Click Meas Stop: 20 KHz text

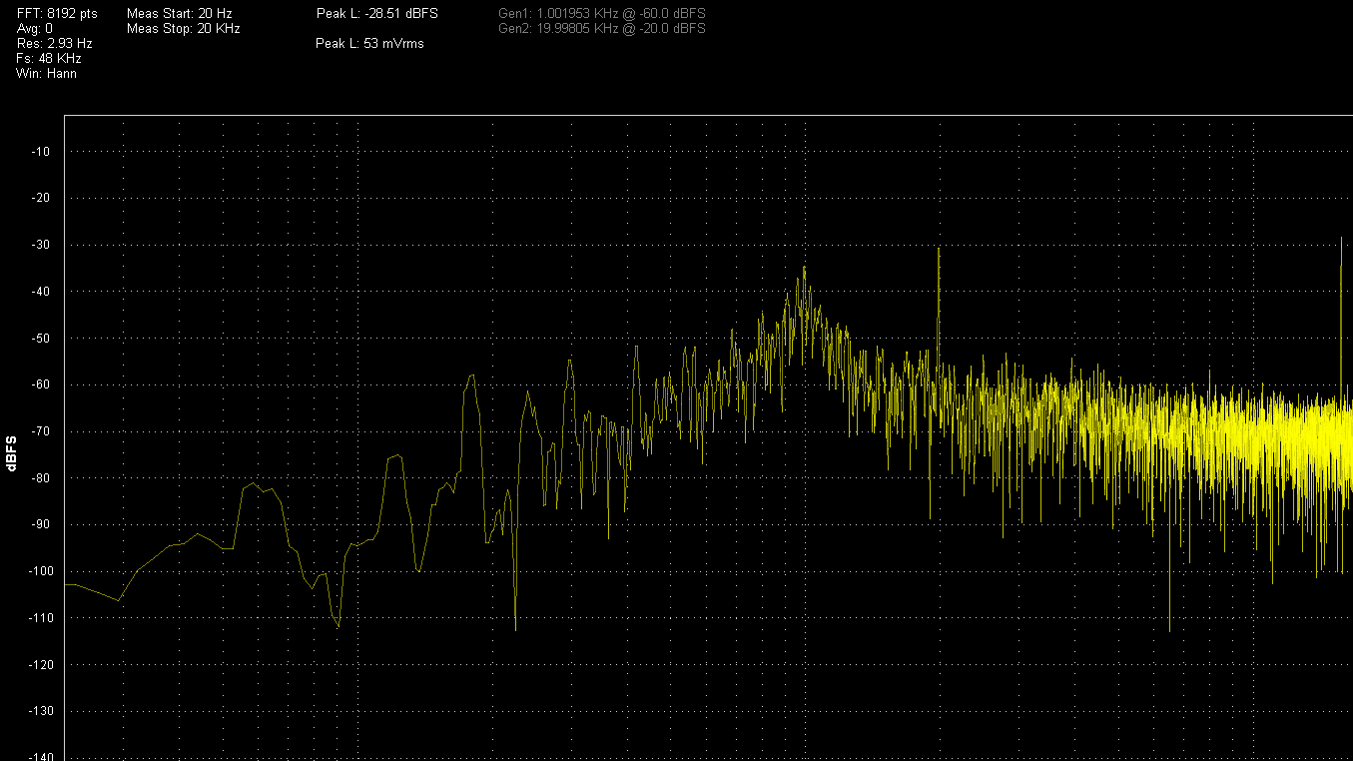pos(184,29)
